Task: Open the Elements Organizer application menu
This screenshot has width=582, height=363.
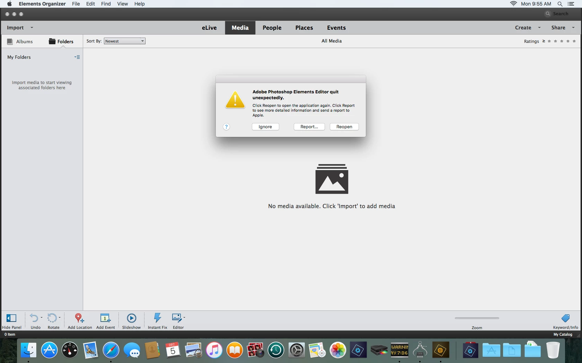Action: coord(42,4)
